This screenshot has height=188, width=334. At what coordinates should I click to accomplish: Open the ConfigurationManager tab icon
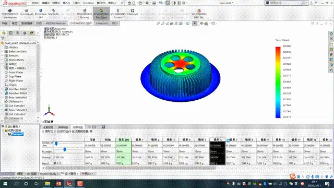pyautogui.click(x=18, y=33)
